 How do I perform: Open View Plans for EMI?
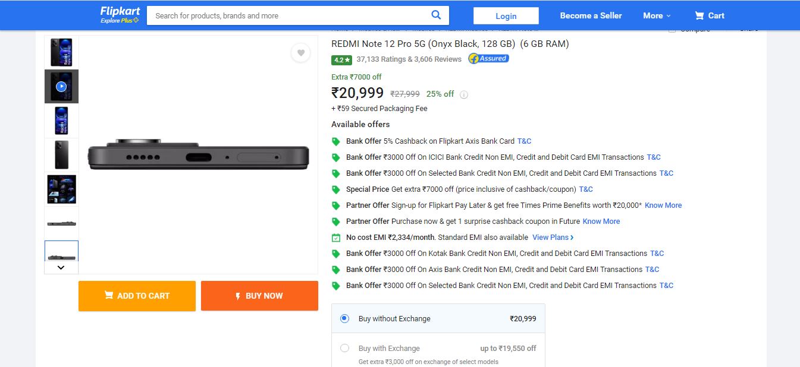pyautogui.click(x=553, y=237)
